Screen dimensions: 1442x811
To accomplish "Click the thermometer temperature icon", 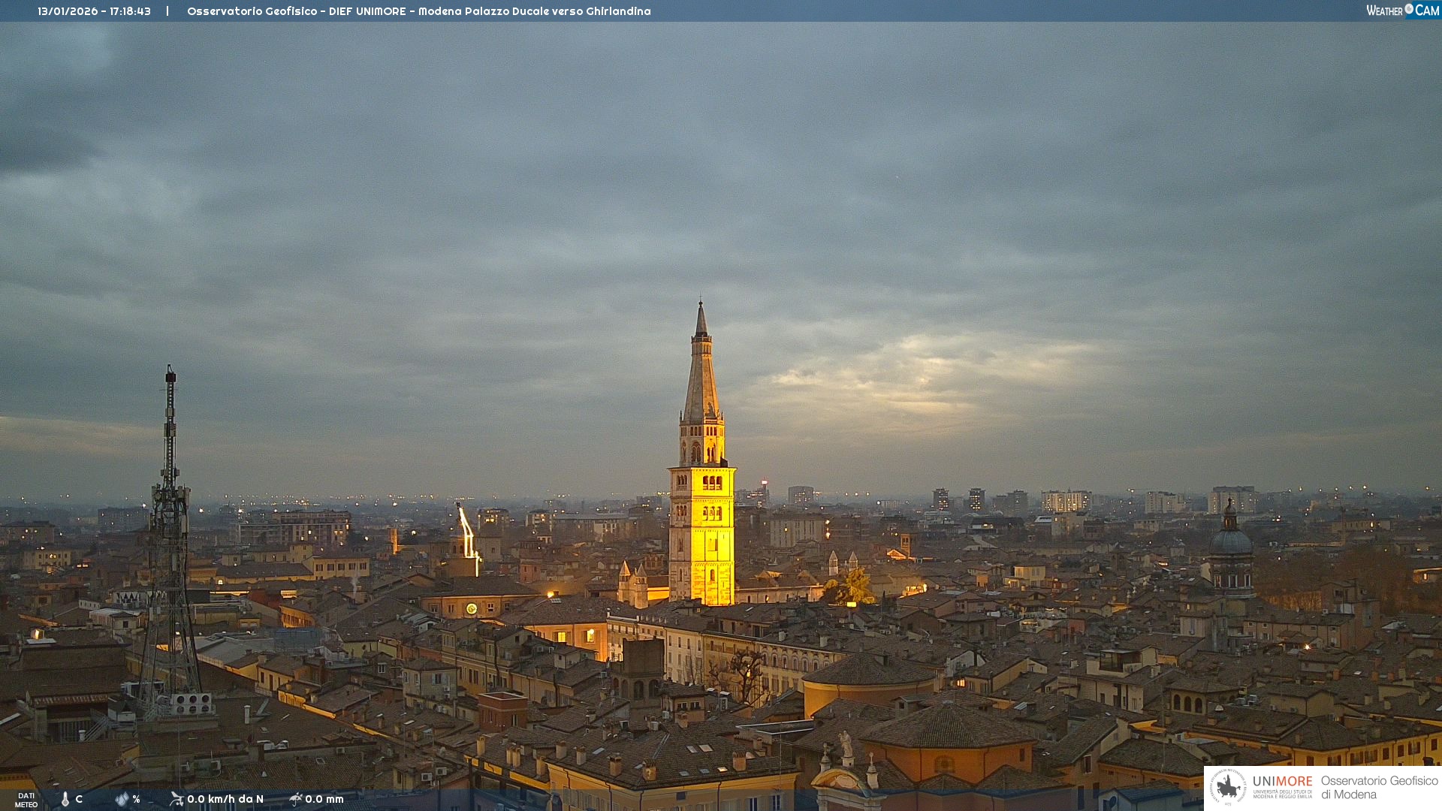I will [x=65, y=799].
